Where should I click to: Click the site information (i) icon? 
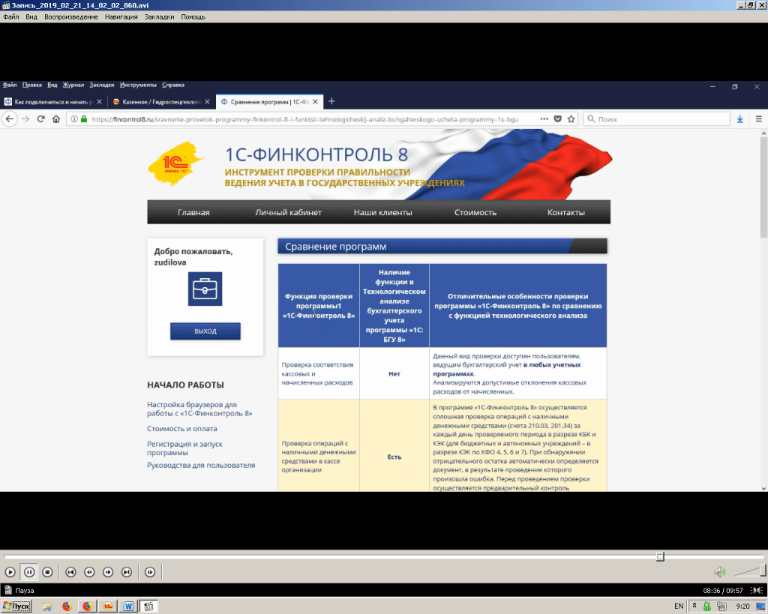(x=74, y=119)
